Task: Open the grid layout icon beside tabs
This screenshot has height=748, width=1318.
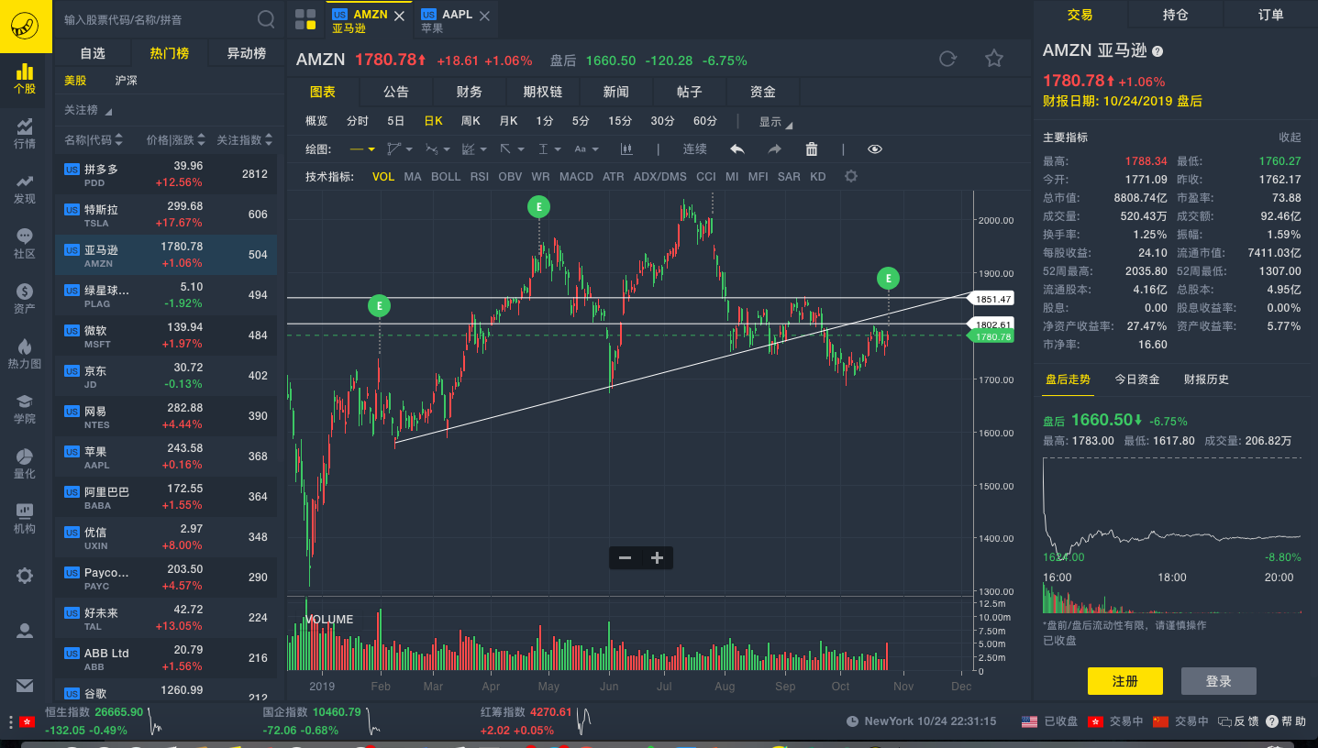Action: point(305,18)
